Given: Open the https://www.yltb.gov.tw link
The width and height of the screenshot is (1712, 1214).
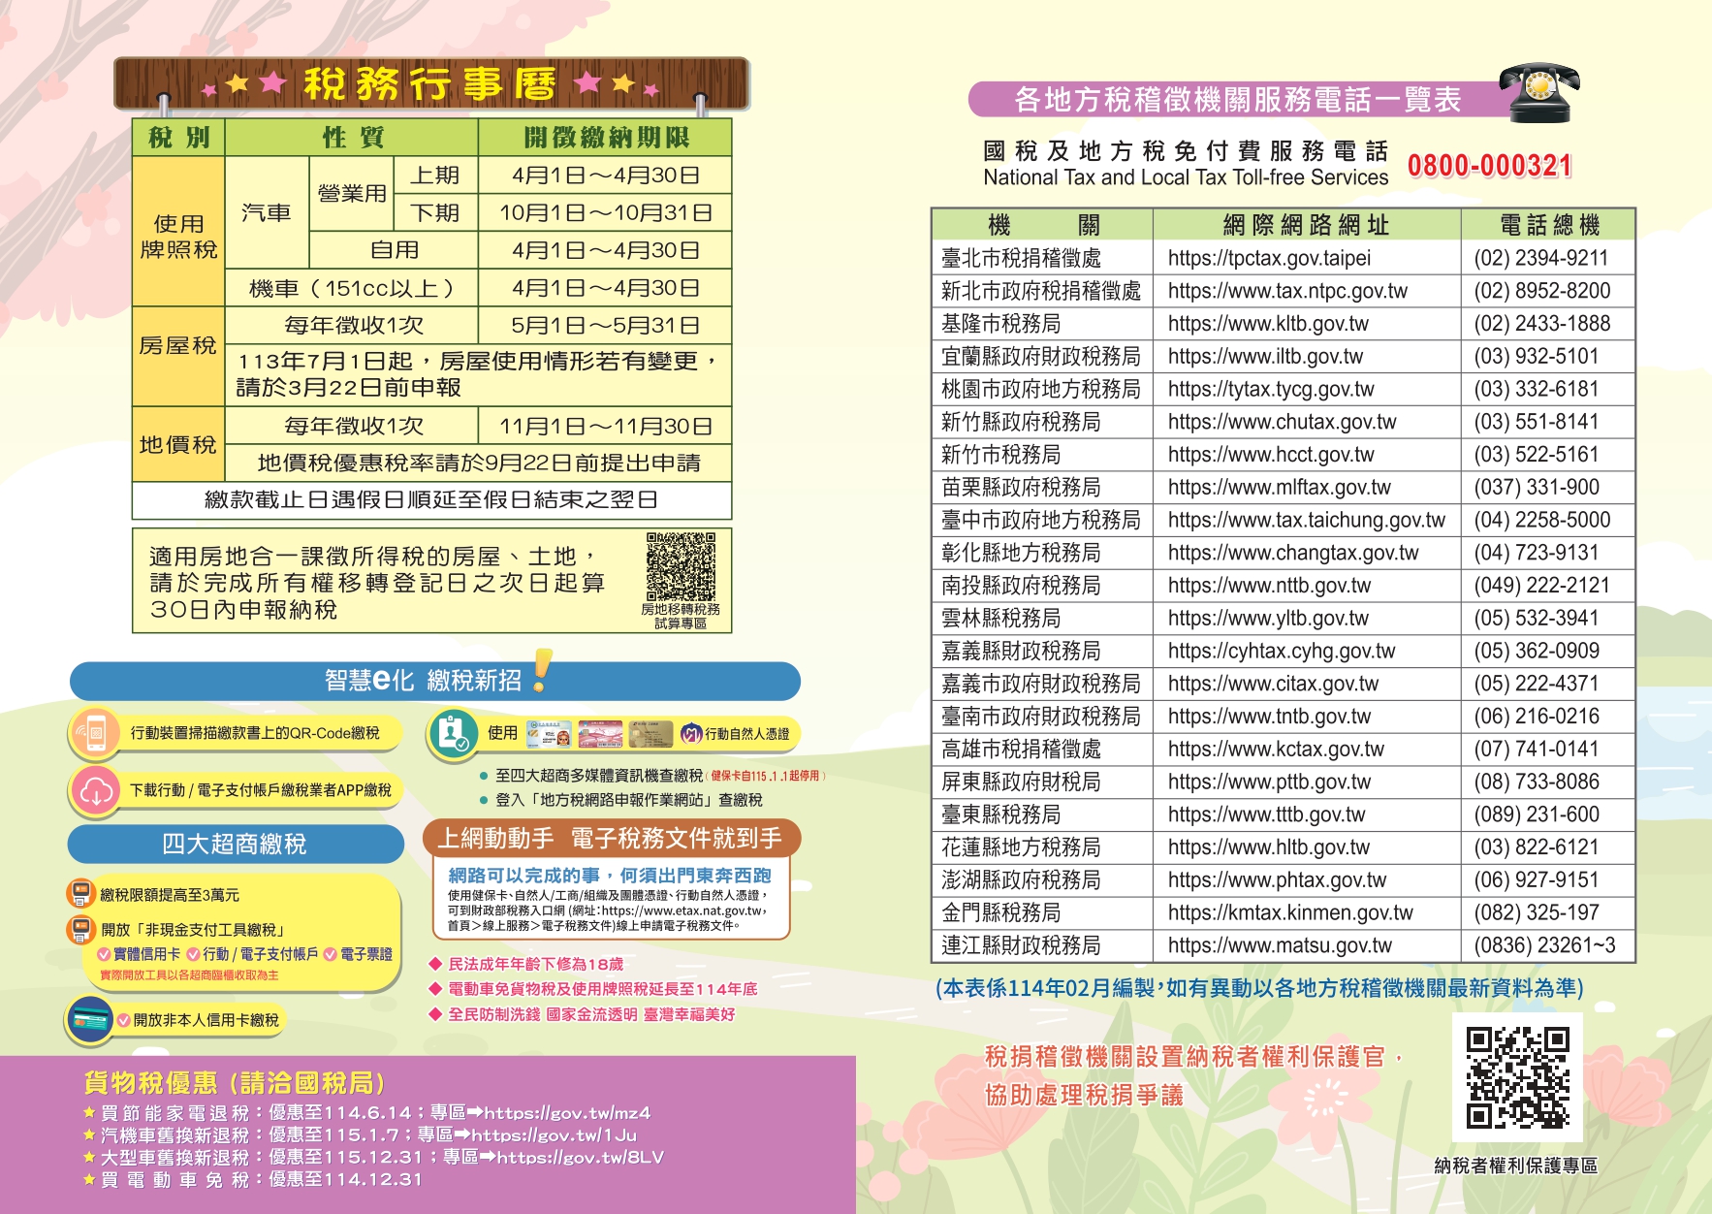Looking at the screenshot, I should tap(1268, 619).
